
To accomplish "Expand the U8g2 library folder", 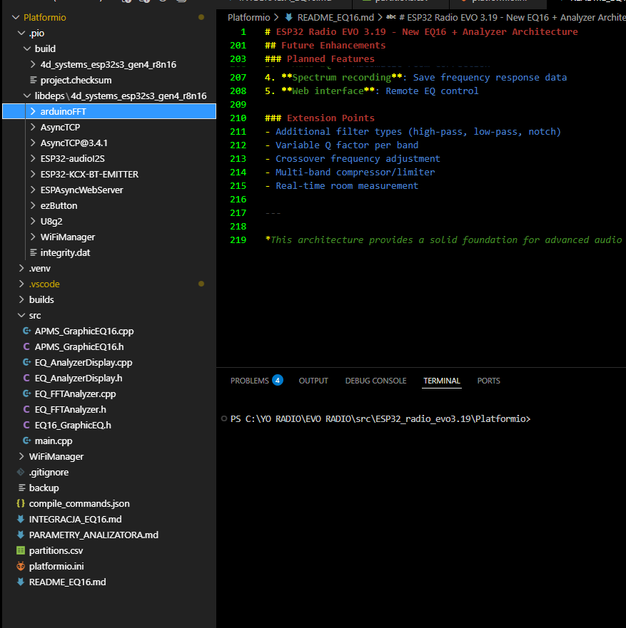I will [x=33, y=221].
